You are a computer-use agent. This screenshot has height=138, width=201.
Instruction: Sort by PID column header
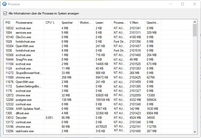pos(8,23)
